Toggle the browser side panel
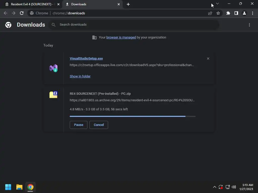The height and width of the screenshot is (193, 258). (236, 13)
